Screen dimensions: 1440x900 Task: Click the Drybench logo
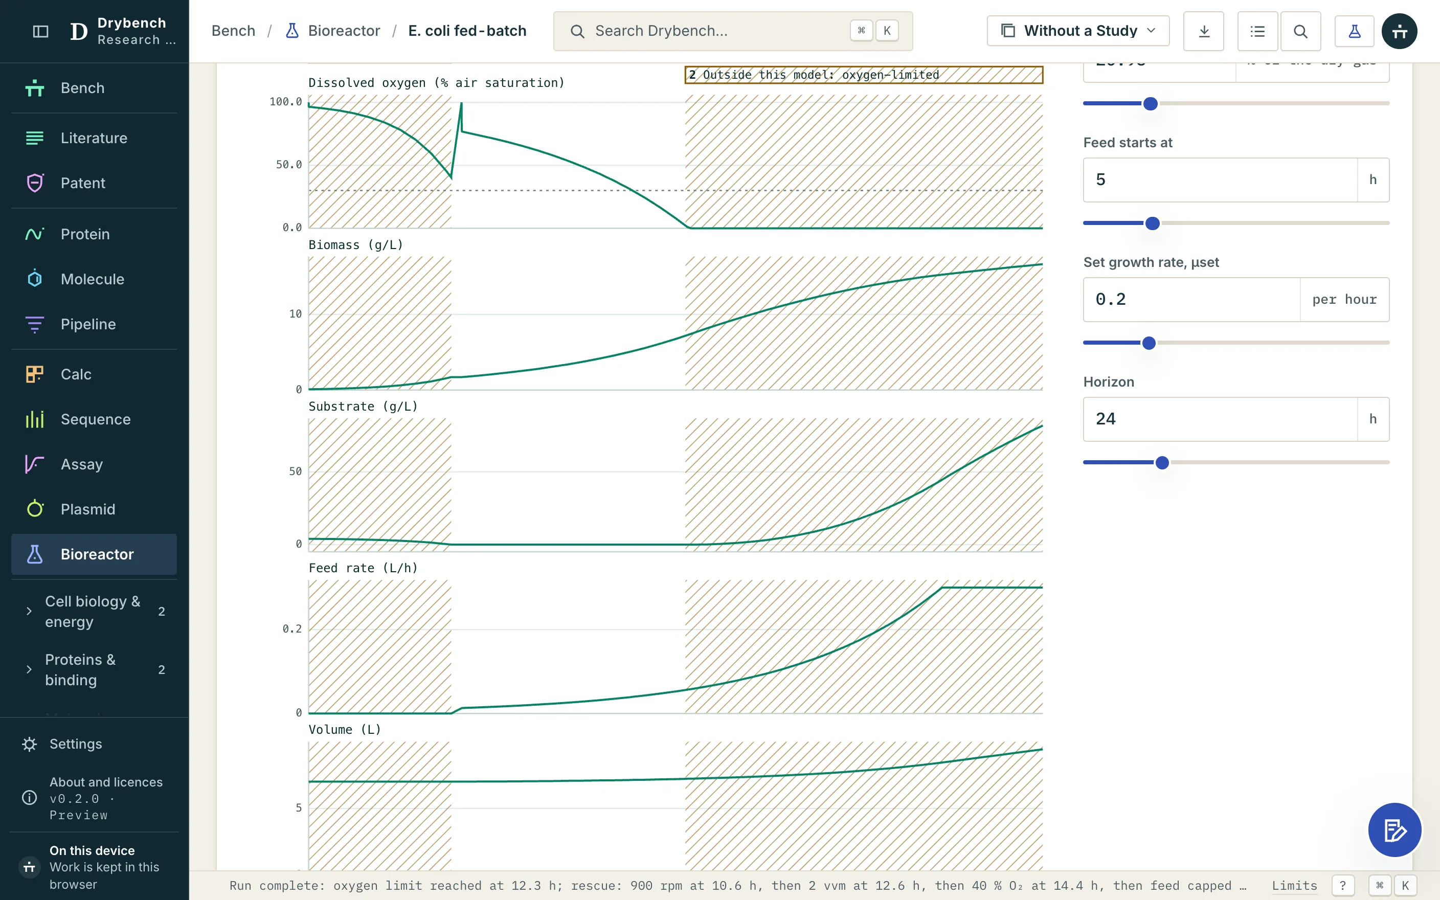[x=79, y=31]
